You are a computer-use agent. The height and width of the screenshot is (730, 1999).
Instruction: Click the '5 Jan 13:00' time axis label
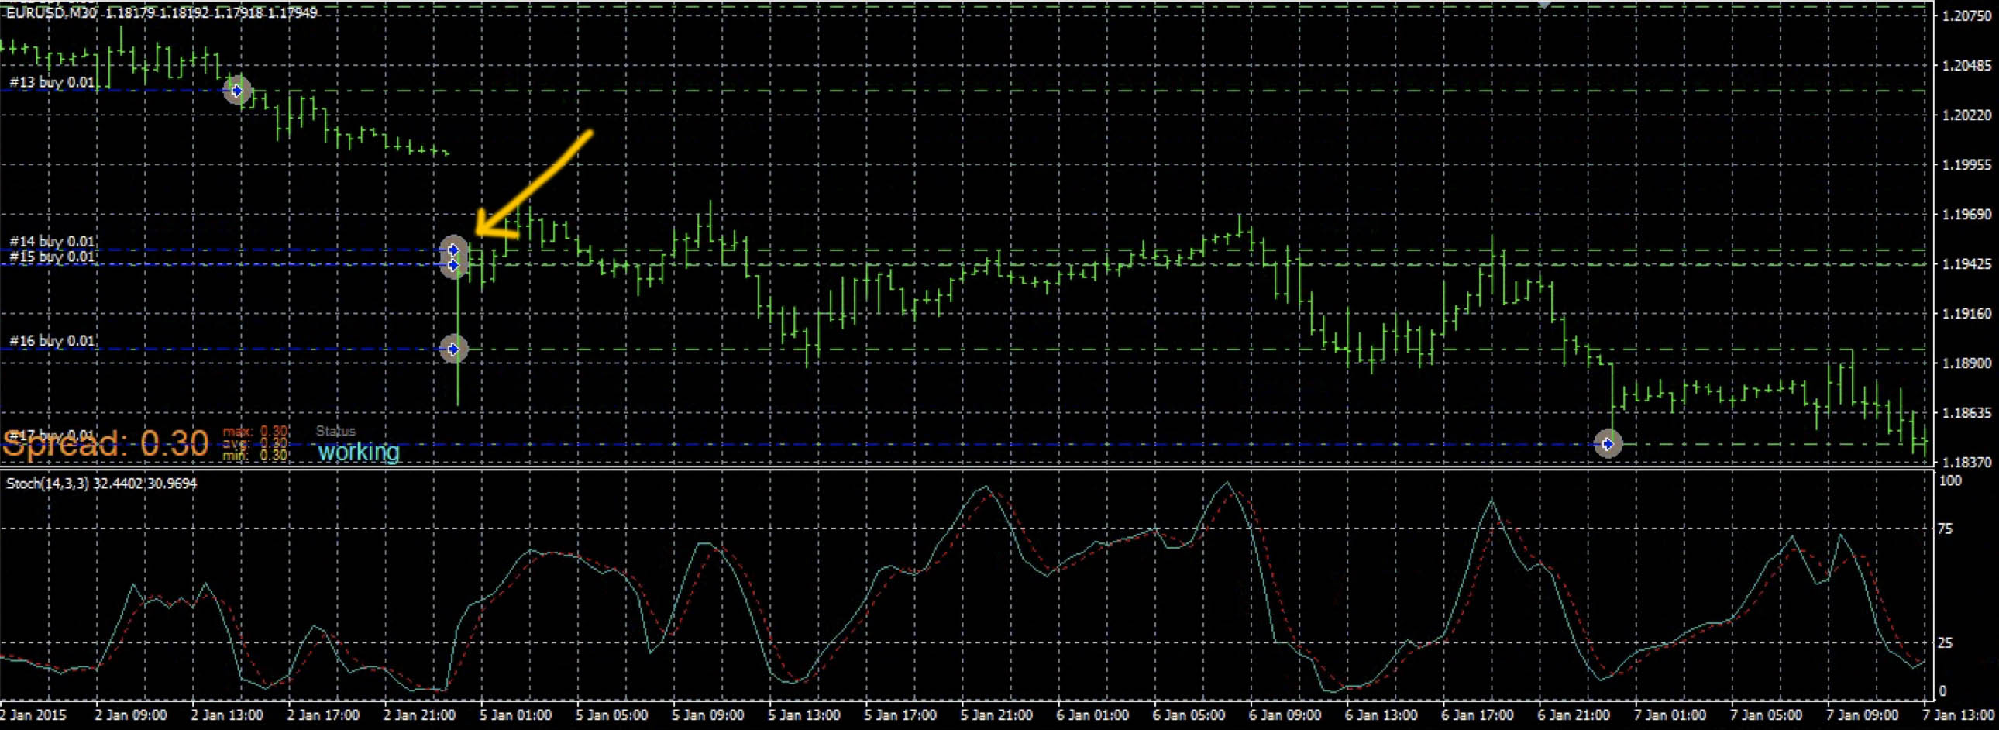804,715
